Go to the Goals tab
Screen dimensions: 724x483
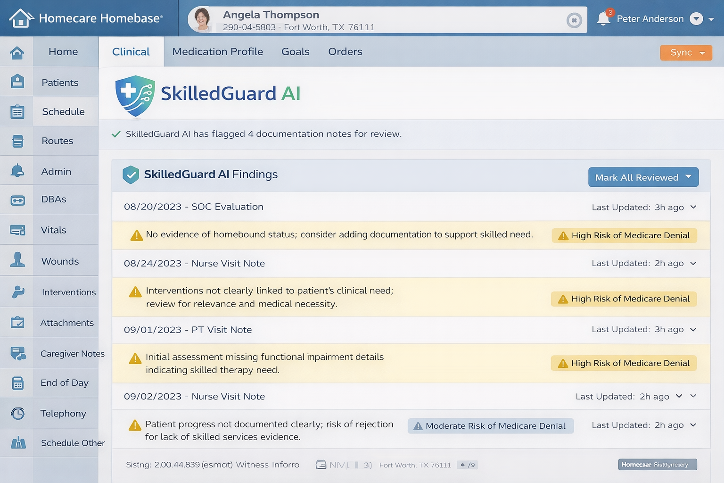point(296,51)
